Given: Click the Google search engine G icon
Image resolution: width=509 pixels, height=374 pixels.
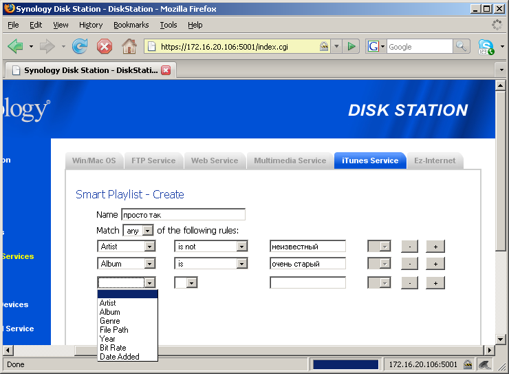Looking at the screenshot, I should [x=373, y=46].
